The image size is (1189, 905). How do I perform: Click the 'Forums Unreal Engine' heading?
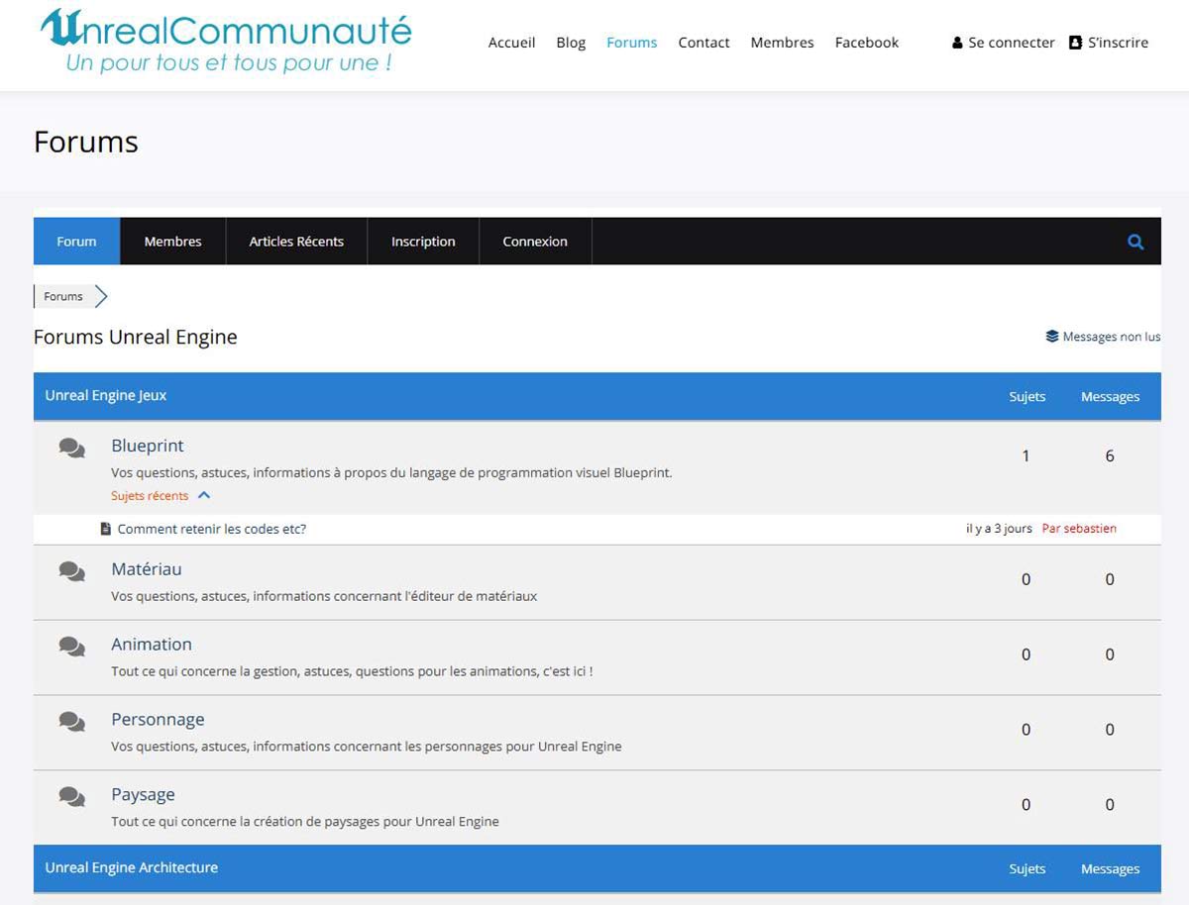[x=136, y=337]
